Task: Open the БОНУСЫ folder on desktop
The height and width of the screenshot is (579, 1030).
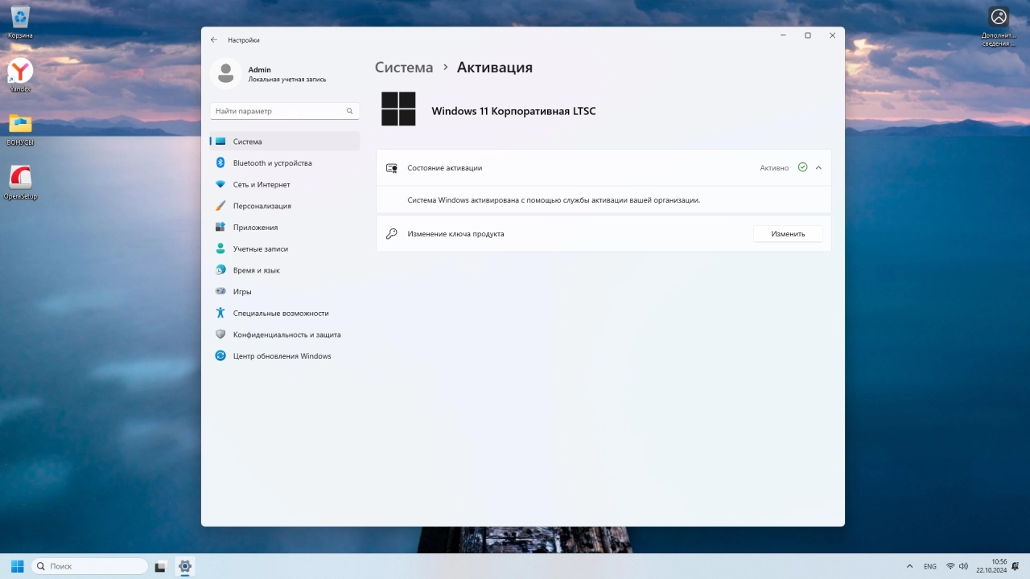Action: (x=20, y=129)
